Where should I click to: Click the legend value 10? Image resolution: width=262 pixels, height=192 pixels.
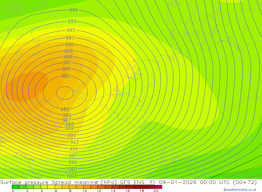(x=85, y=191)
